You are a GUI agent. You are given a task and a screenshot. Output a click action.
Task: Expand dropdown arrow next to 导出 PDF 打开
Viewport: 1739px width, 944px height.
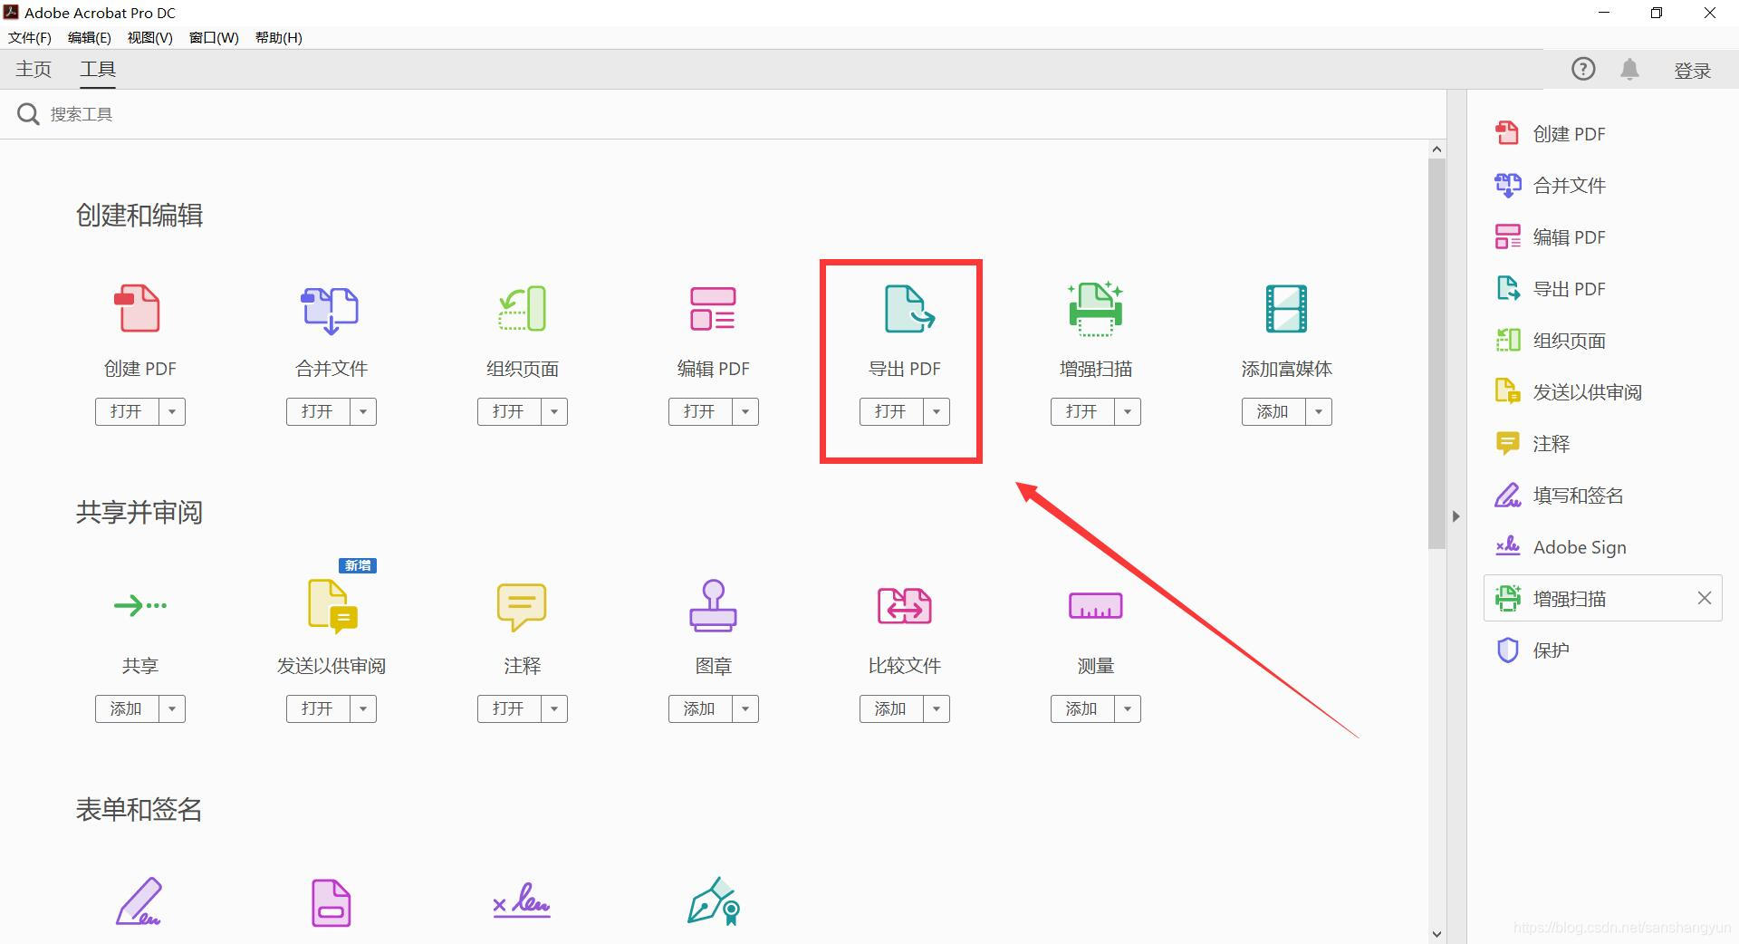937,411
